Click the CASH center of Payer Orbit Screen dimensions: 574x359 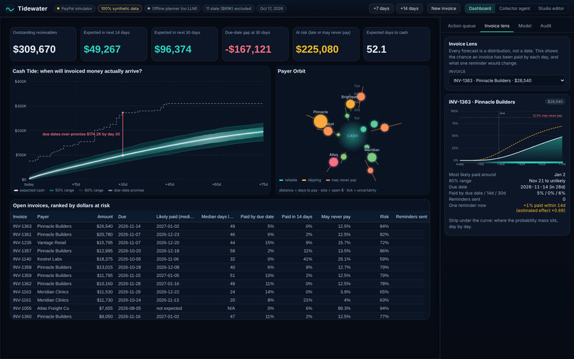point(352,136)
